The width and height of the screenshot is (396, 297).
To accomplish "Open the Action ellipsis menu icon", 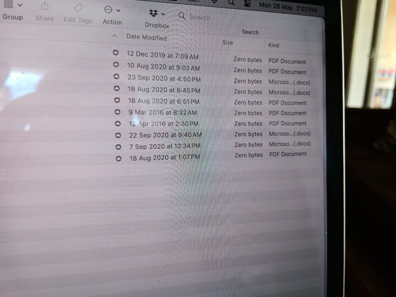I will pyautogui.click(x=108, y=10).
